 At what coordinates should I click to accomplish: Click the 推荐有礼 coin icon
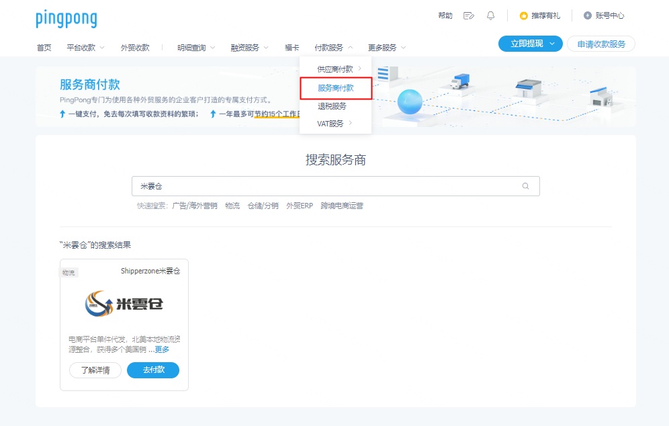coord(523,16)
